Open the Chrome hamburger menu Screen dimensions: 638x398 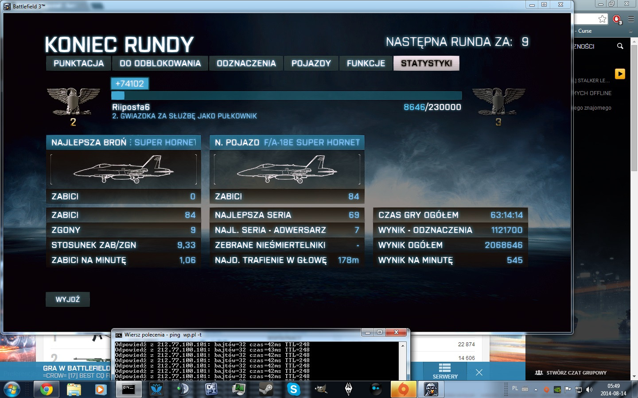(x=631, y=19)
